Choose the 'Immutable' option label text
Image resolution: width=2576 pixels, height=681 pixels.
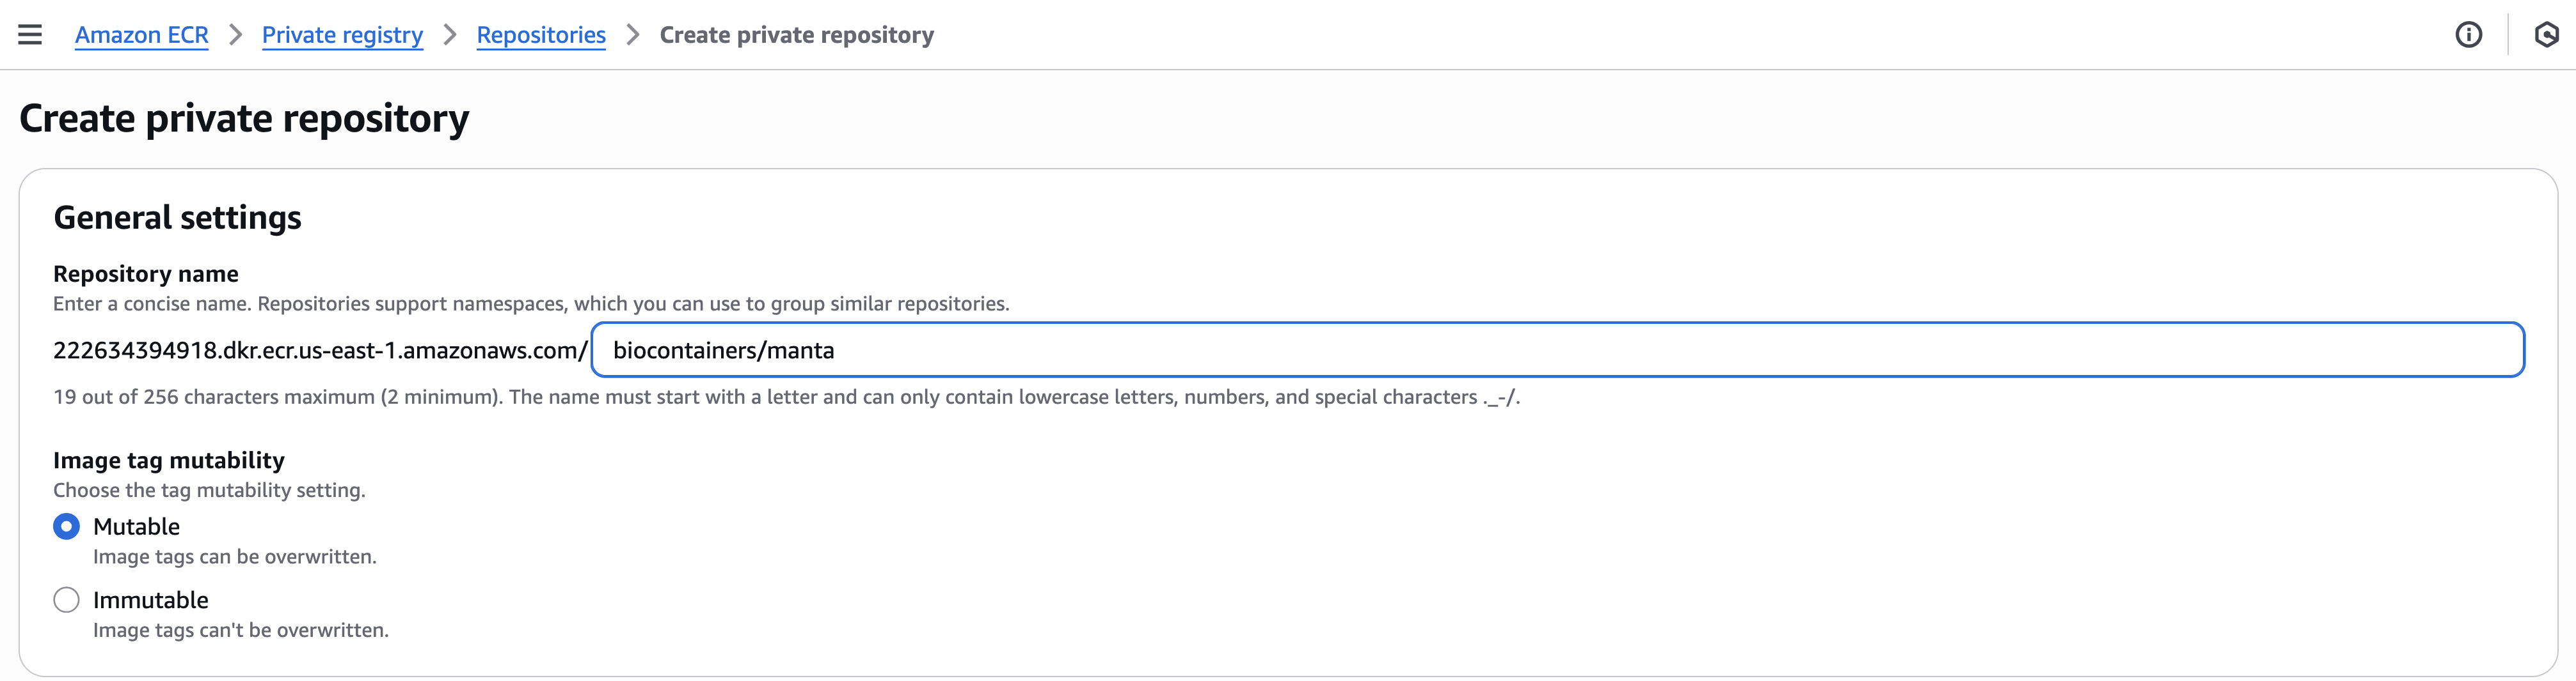(x=151, y=600)
